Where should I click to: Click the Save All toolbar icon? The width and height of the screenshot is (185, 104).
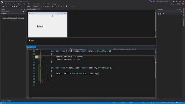17,6
